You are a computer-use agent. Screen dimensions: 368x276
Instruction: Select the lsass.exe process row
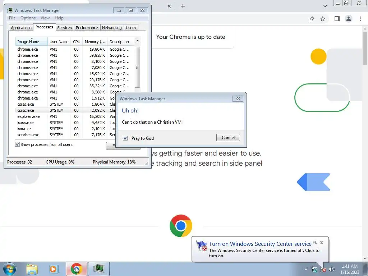click(66, 123)
